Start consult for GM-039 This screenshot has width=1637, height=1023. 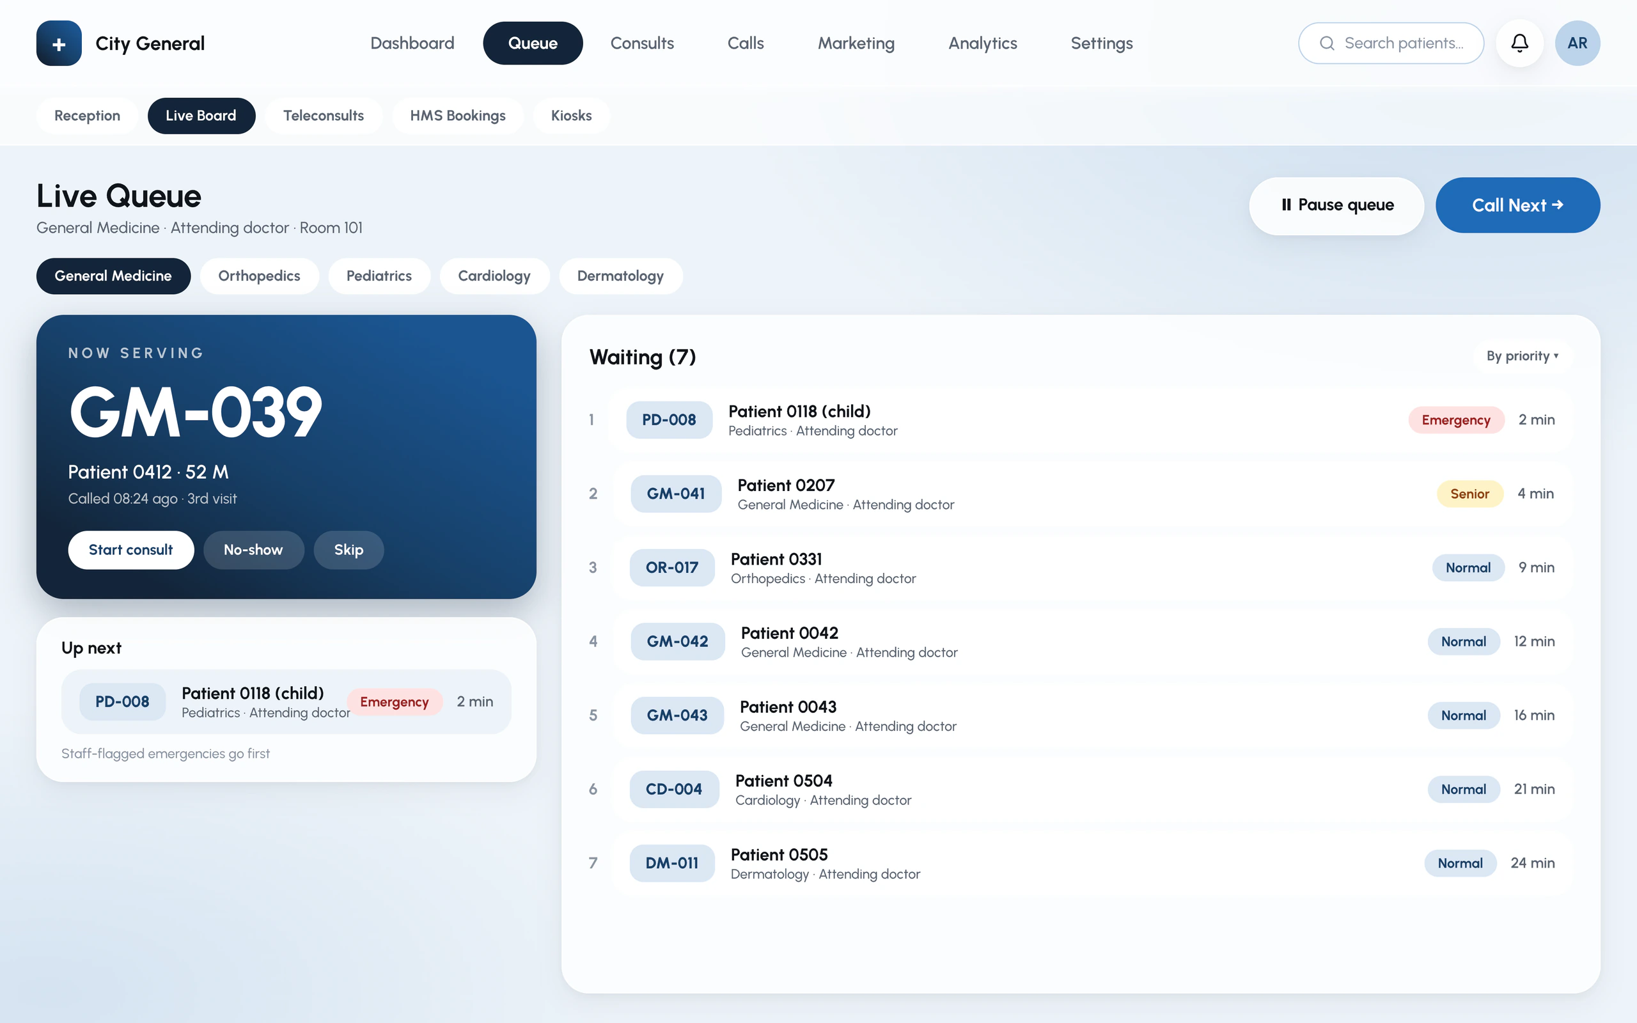click(x=130, y=550)
